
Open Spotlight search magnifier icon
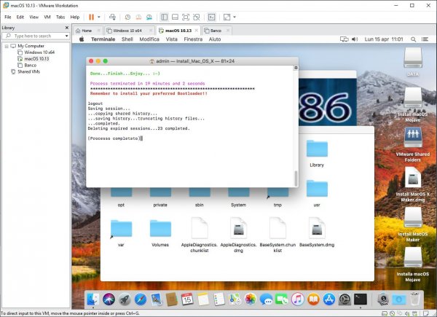[x=413, y=39]
